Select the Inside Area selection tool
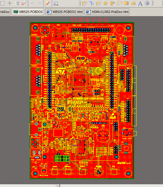Image resolution: width=163 pixels, height=187 pixels. point(2,3)
